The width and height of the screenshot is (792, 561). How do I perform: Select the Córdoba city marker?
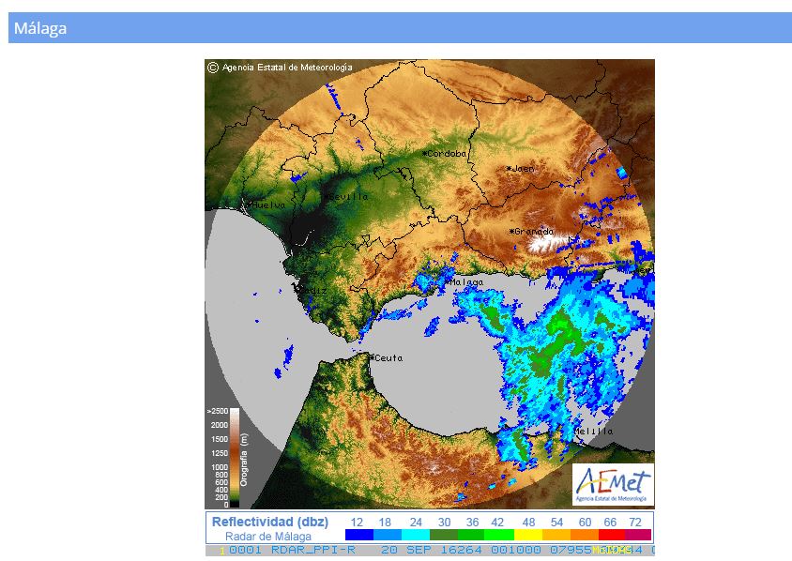[425, 153]
